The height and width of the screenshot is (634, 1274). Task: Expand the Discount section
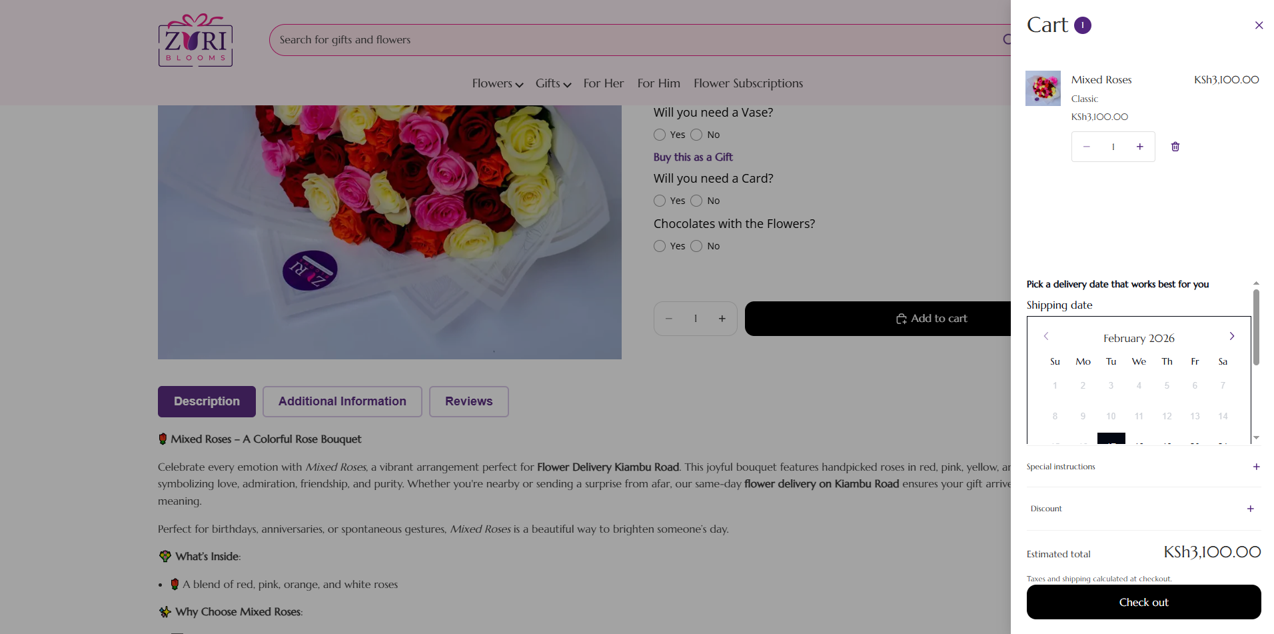1250,509
